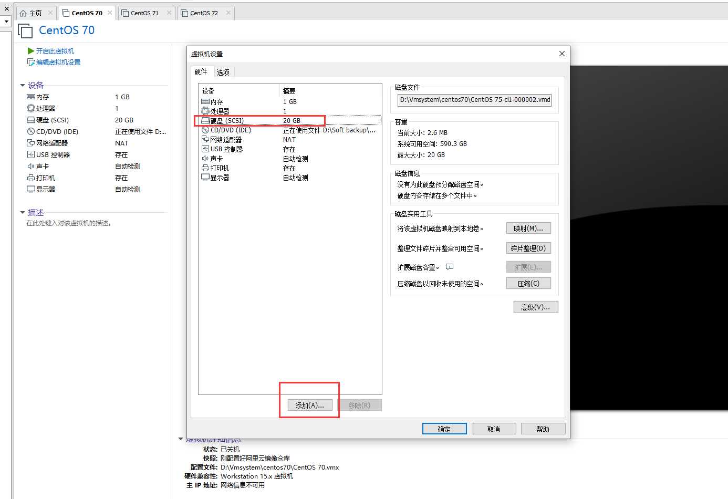Screen dimensions: 728x499
Task: Select the 20 GB summary cell in dialog
Action: (x=292, y=120)
